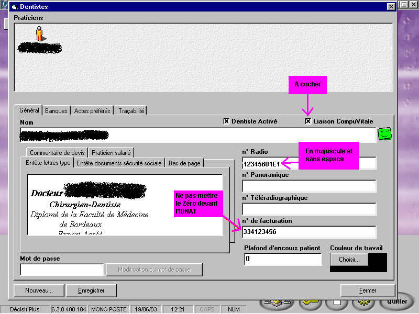
Task: Click the green face icon beside Nom
Action: pyautogui.click(x=385, y=134)
